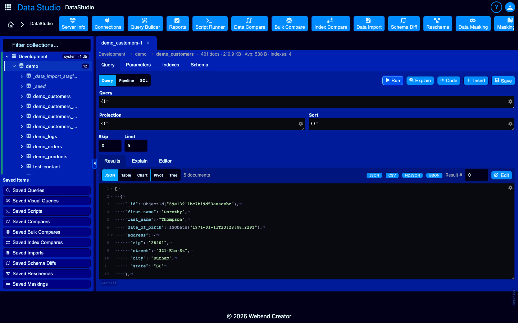
Task: Click Edit result button
Action: click(x=501, y=175)
